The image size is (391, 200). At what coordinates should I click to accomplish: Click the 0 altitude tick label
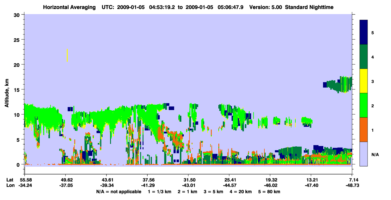point(19,165)
